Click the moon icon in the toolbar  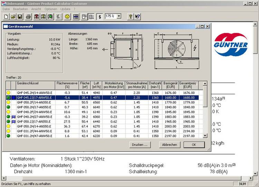click(59, 16)
